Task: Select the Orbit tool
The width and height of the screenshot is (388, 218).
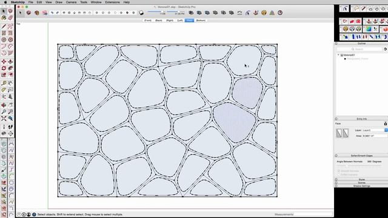Action: pos(4,105)
